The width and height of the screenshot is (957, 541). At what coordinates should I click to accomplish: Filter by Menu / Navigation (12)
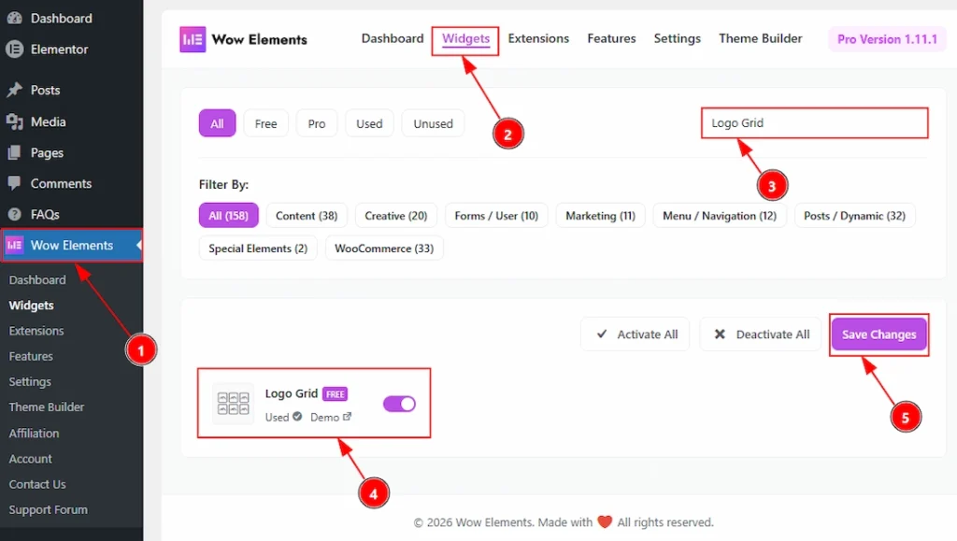coord(720,216)
